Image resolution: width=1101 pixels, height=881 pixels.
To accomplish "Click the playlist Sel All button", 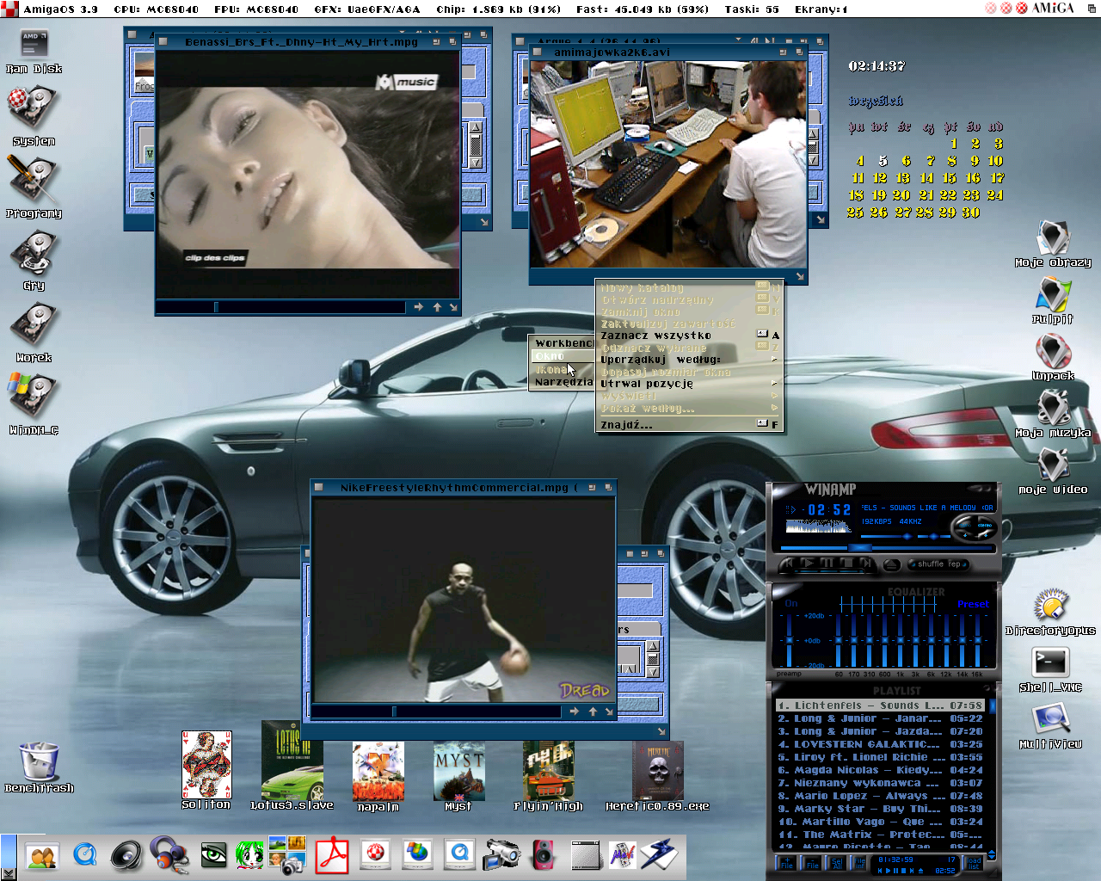I will point(837,863).
